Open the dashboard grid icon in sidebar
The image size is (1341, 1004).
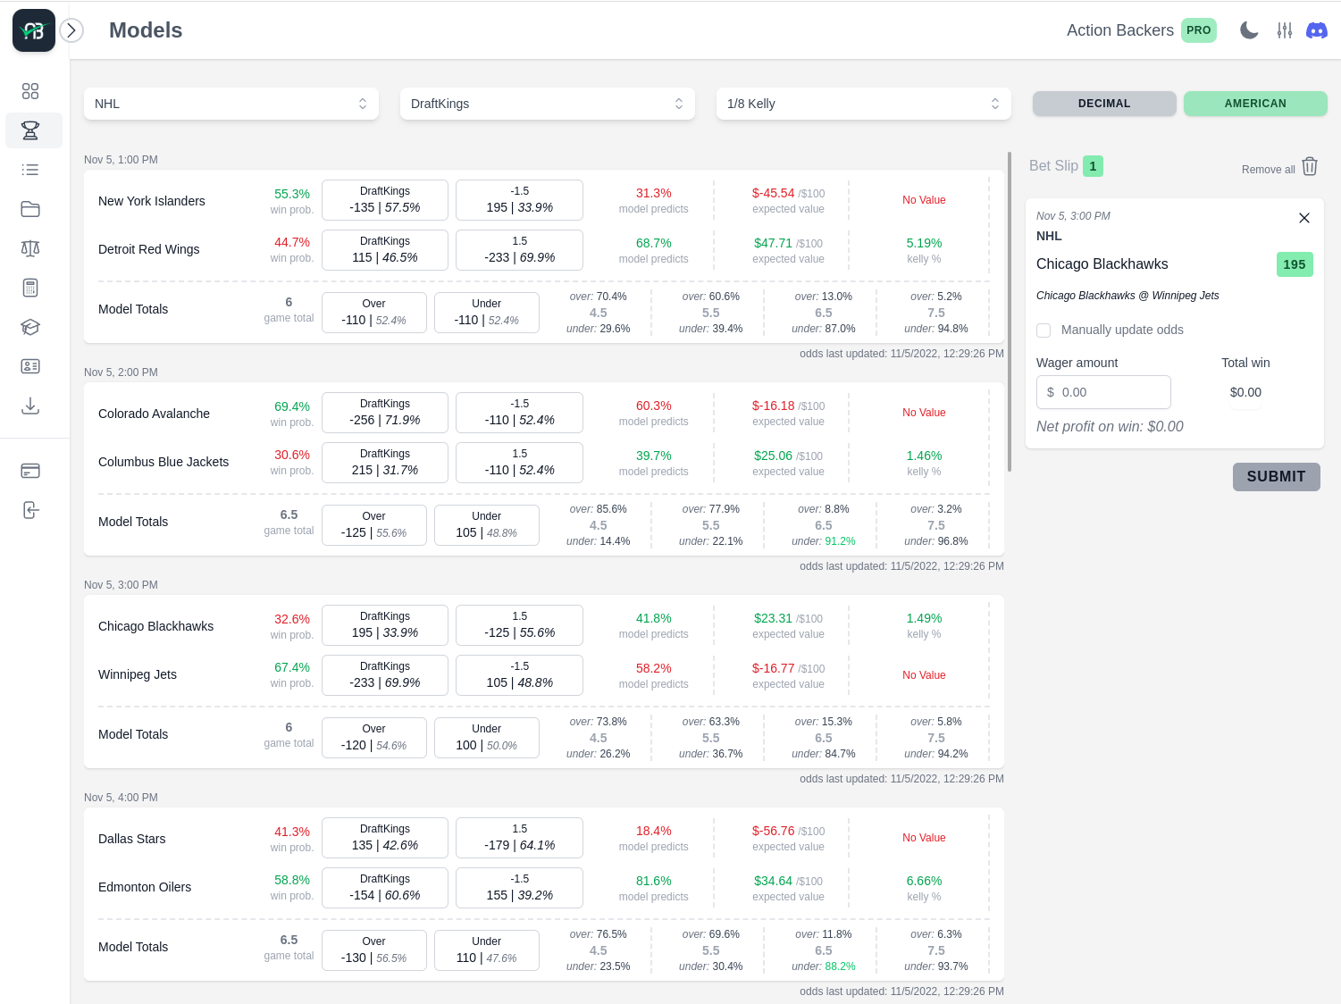coord(30,91)
